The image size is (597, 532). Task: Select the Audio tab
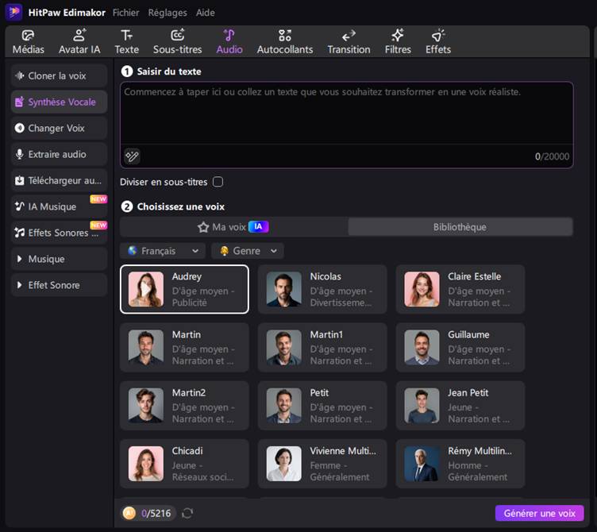click(x=229, y=42)
